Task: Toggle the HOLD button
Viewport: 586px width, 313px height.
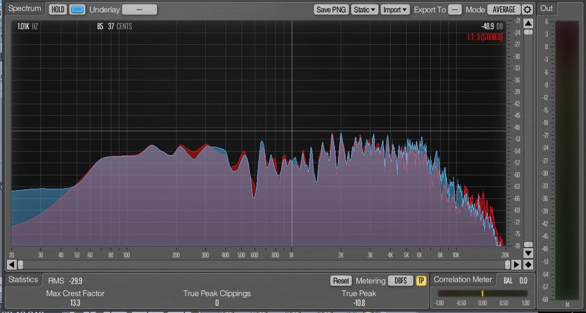Action: tap(58, 9)
